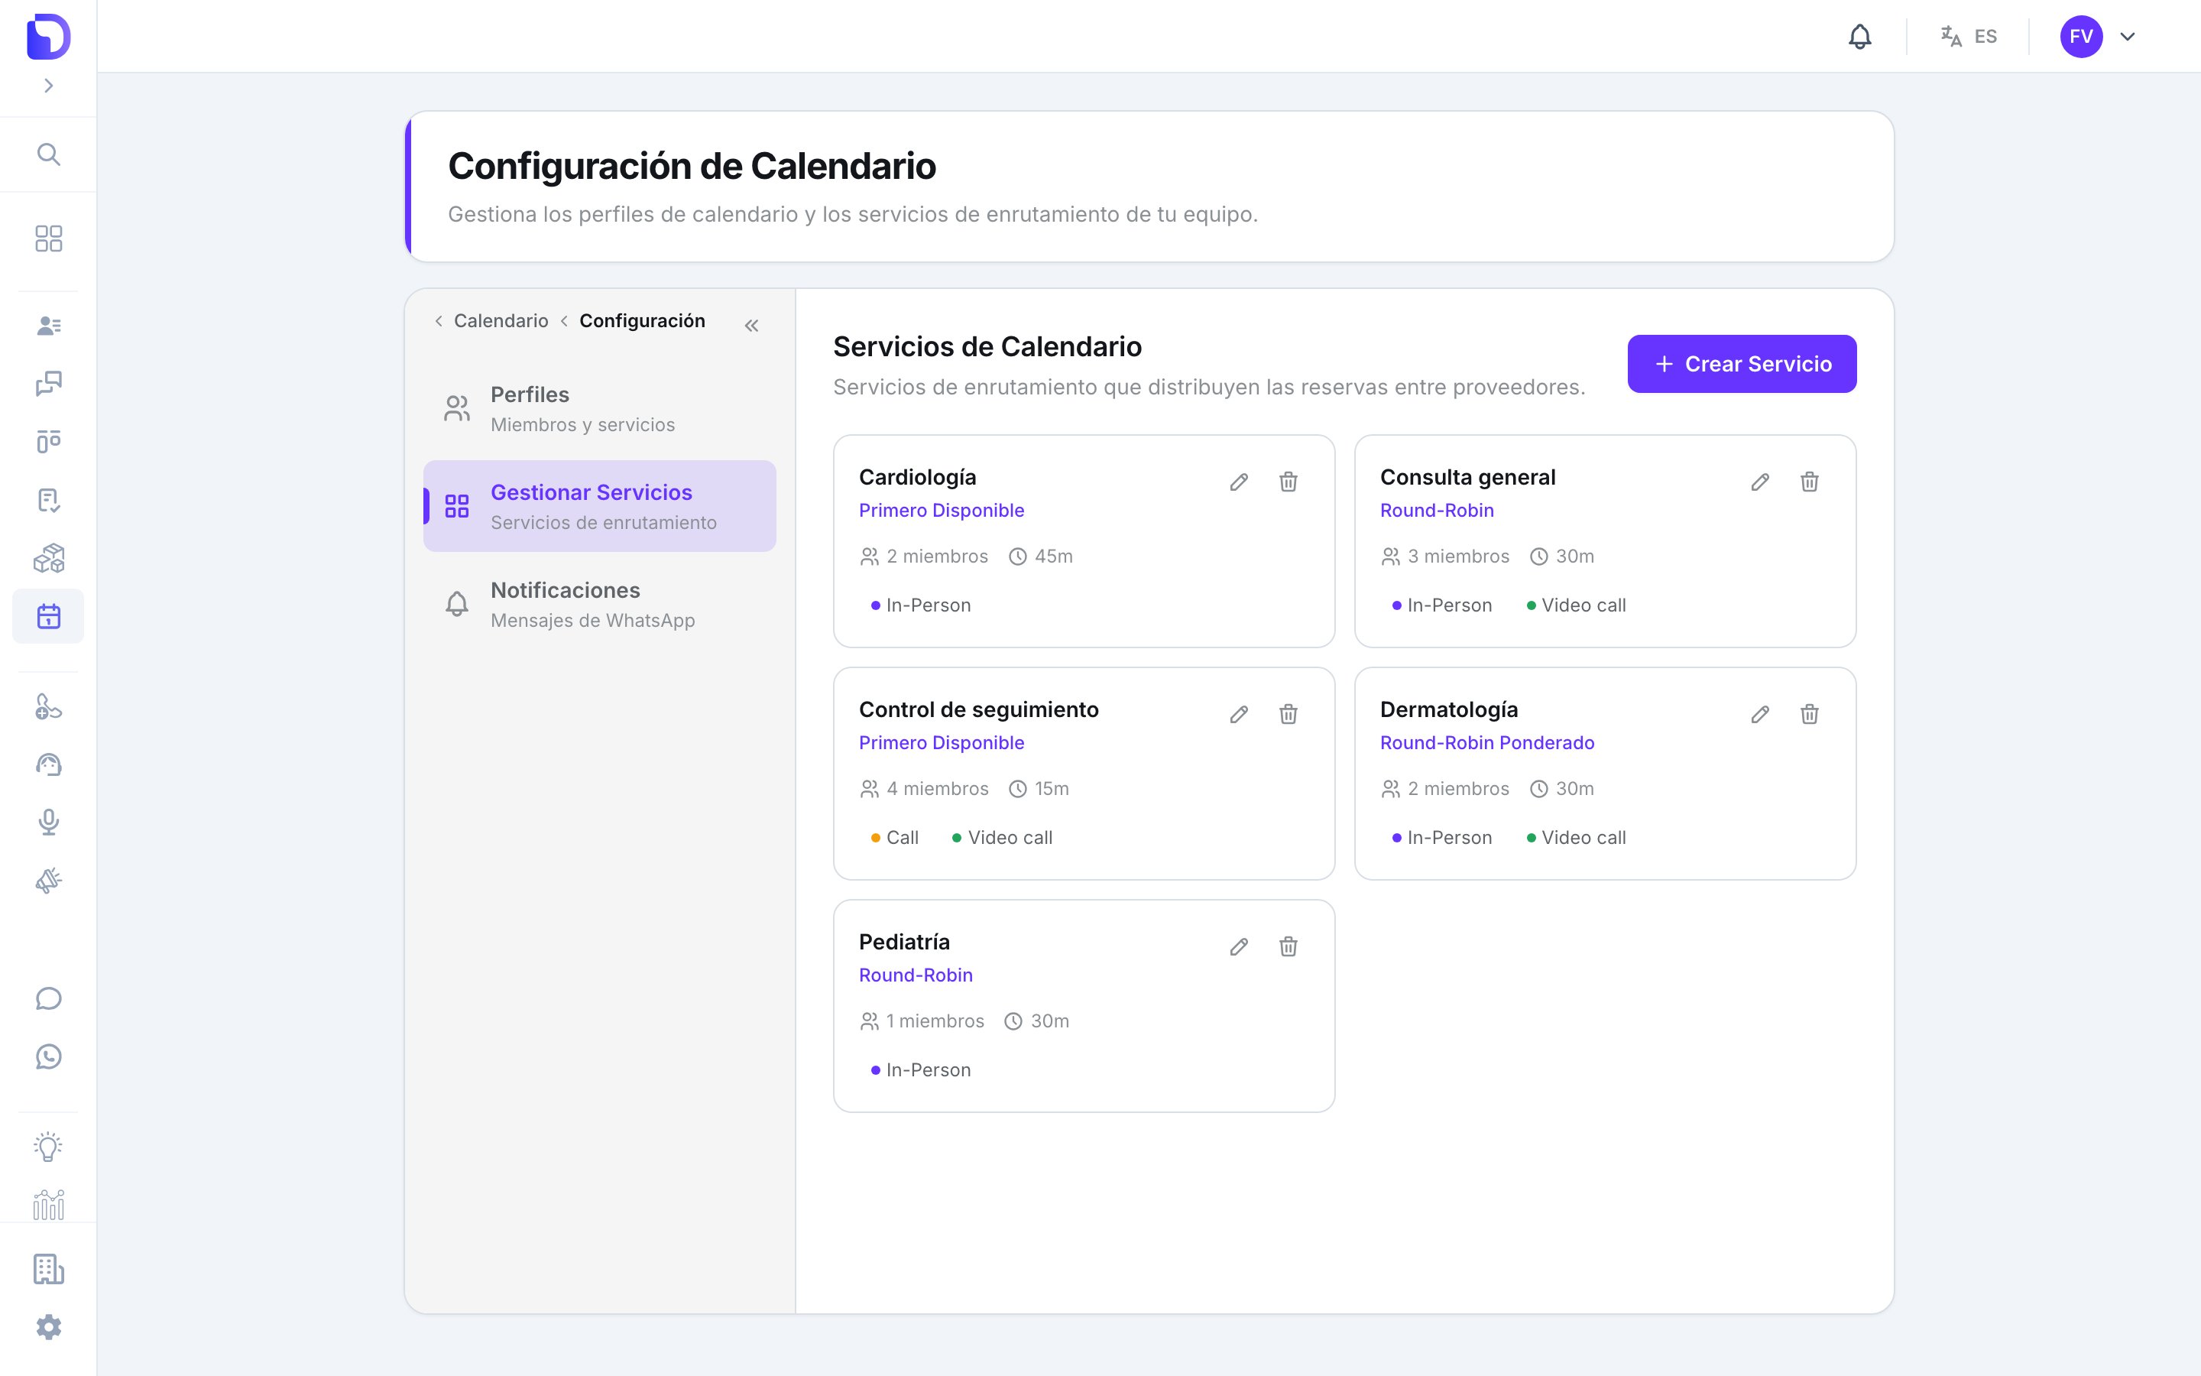Screen dimensions: 2201x1376
Task: Click 'Primero Disponible' in Cardiología card
Action: click(942, 511)
